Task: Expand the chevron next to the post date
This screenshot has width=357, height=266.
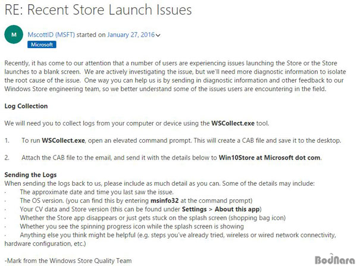Action: point(158,35)
